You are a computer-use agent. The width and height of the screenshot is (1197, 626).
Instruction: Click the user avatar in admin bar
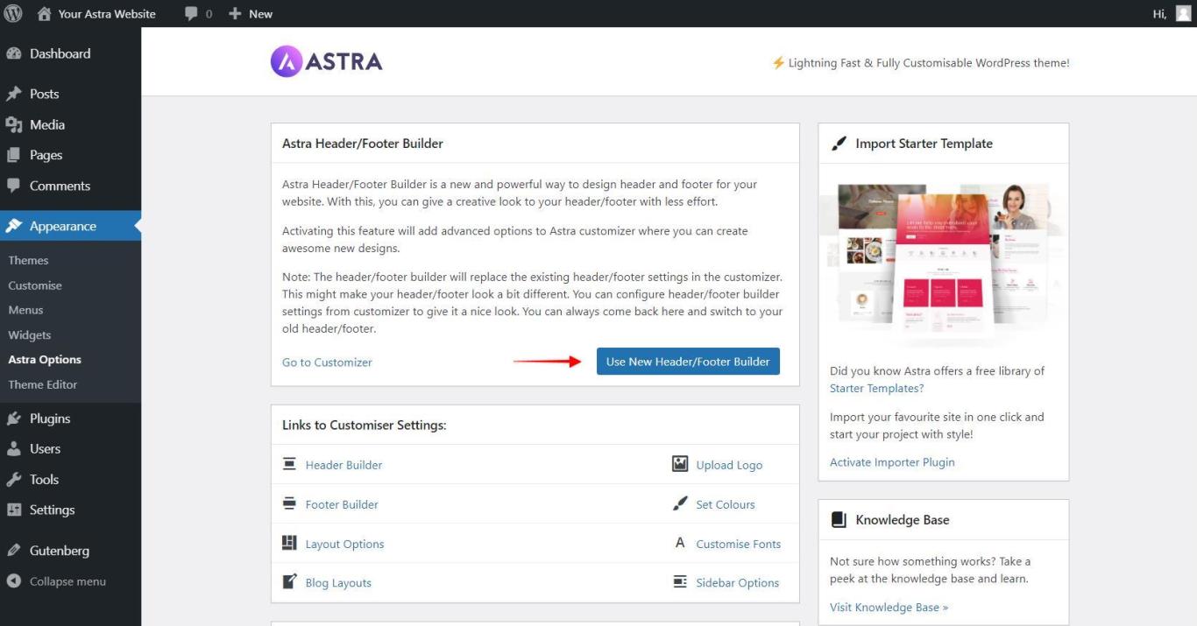1183,13
